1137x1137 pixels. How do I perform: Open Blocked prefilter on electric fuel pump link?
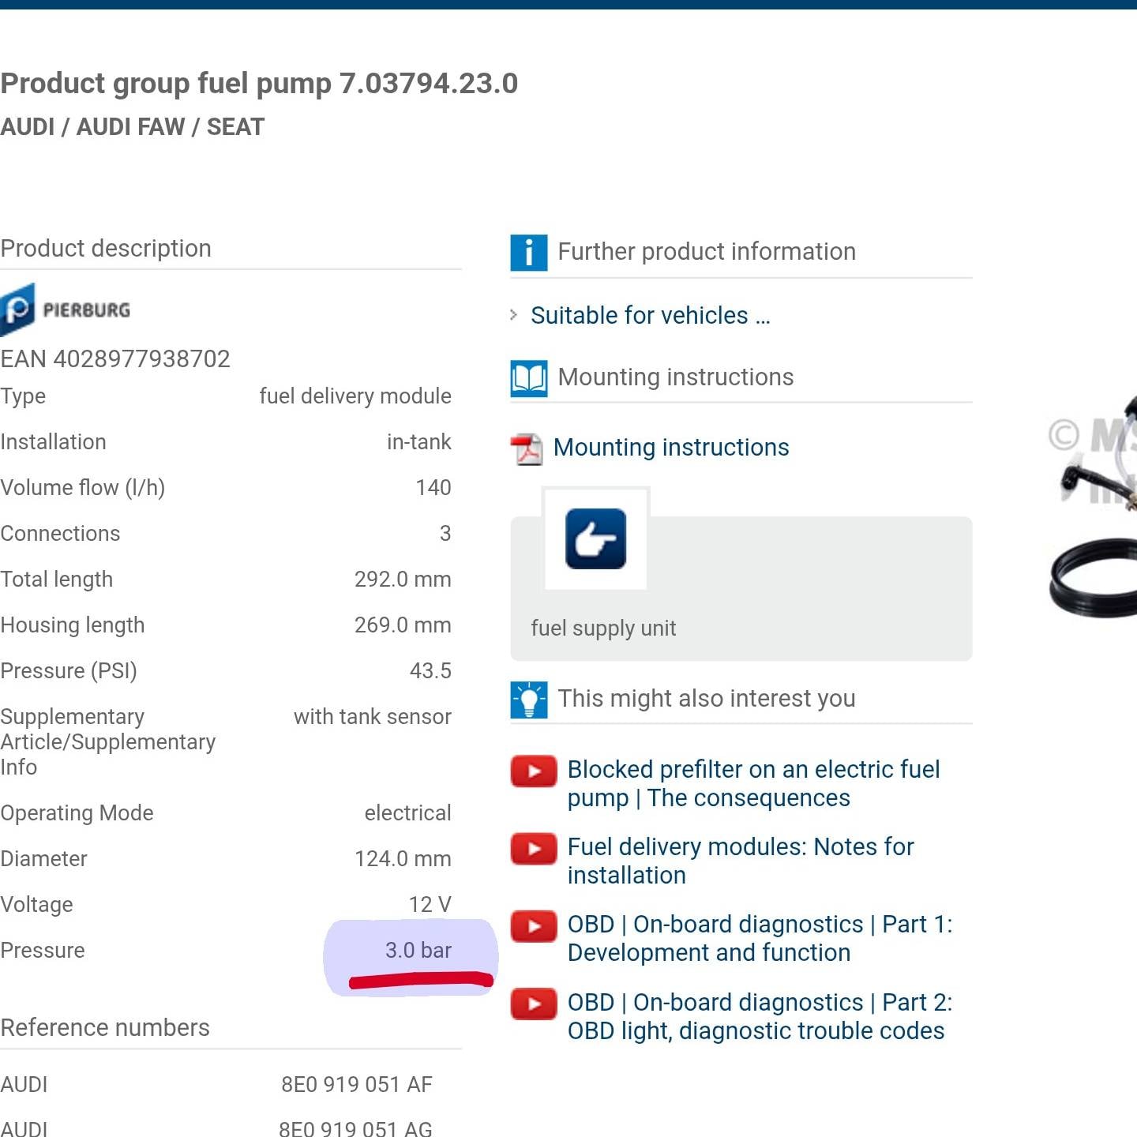[753, 783]
